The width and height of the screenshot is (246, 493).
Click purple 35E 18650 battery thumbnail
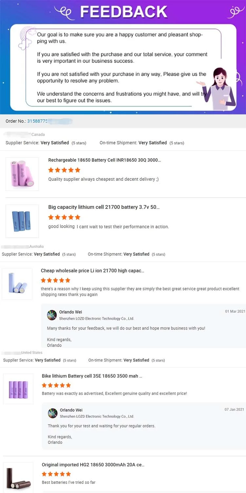pos(18,389)
